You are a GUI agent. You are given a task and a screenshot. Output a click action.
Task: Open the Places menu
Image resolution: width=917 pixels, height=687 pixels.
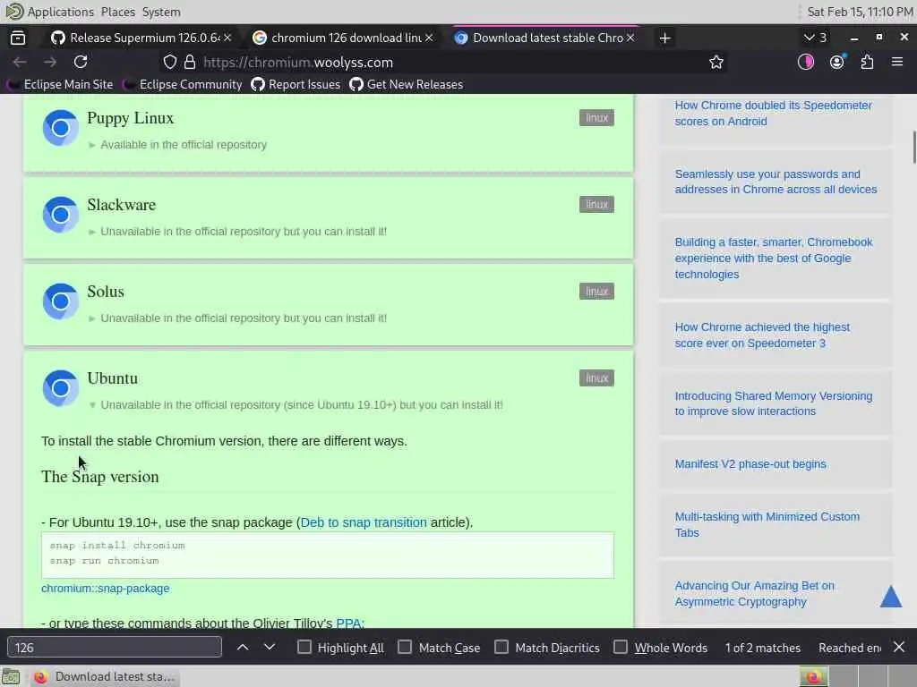(x=117, y=12)
